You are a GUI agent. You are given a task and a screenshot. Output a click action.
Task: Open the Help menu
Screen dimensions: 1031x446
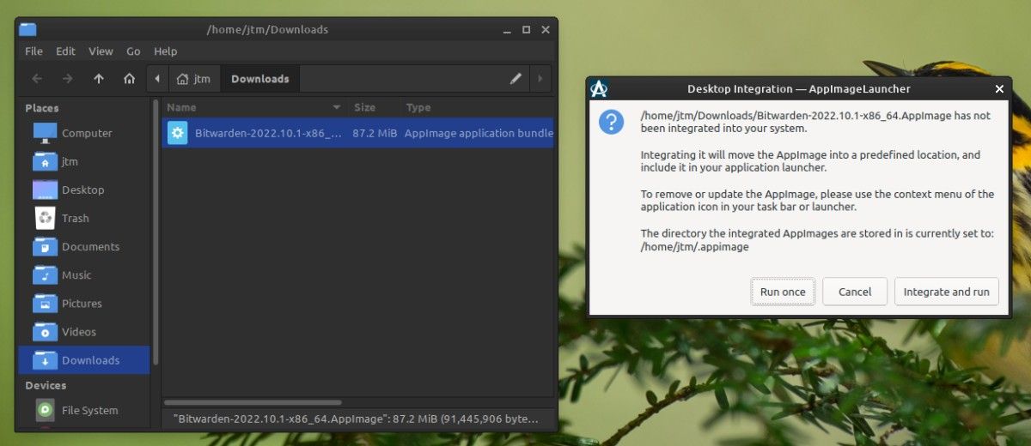(165, 51)
